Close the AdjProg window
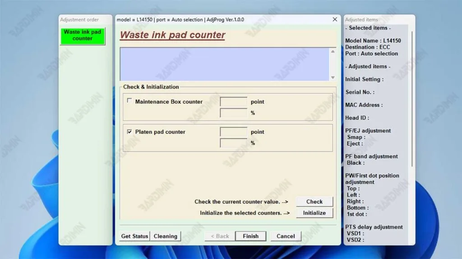The width and height of the screenshot is (462, 259). pyautogui.click(x=335, y=19)
